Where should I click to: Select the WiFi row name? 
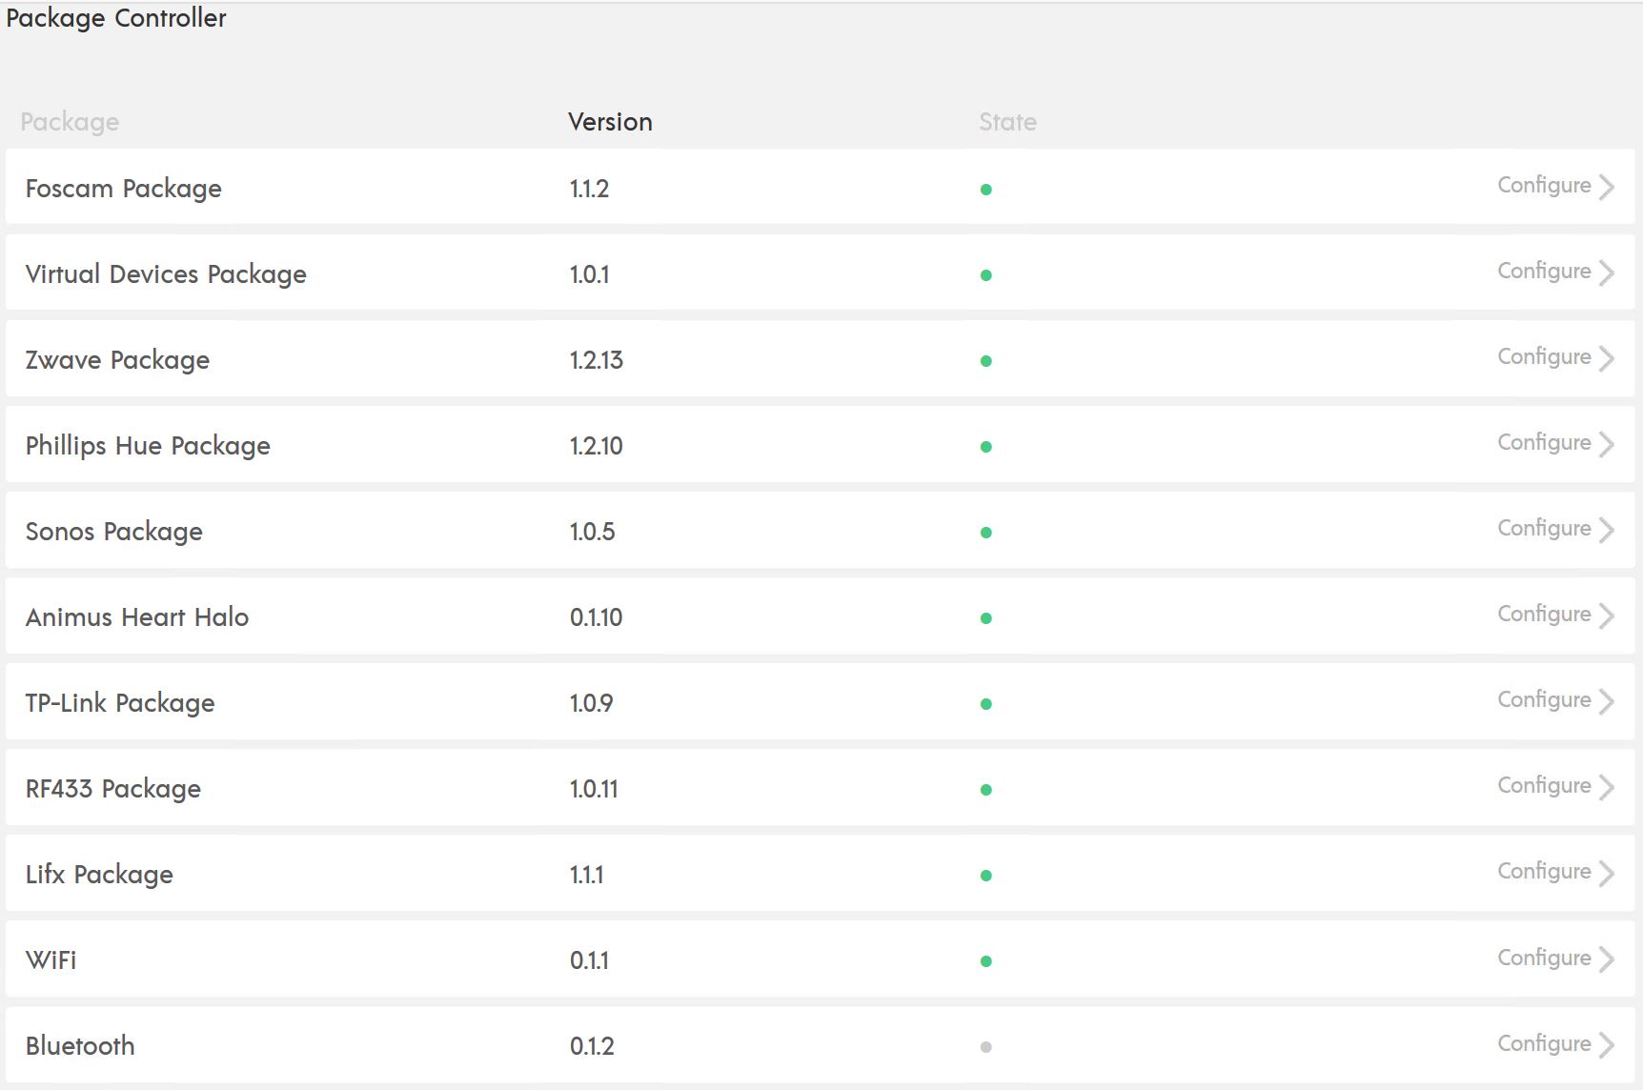pyautogui.click(x=51, y=960)
